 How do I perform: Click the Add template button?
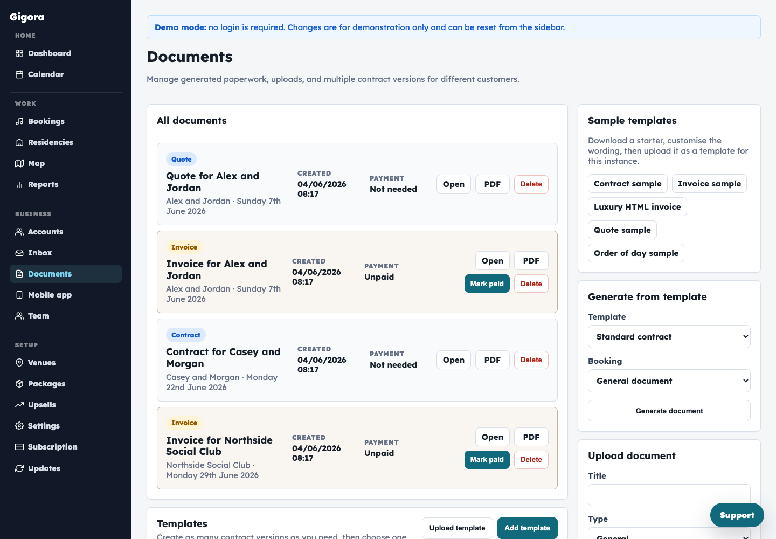pyautogui.click(x=528, y=528)
